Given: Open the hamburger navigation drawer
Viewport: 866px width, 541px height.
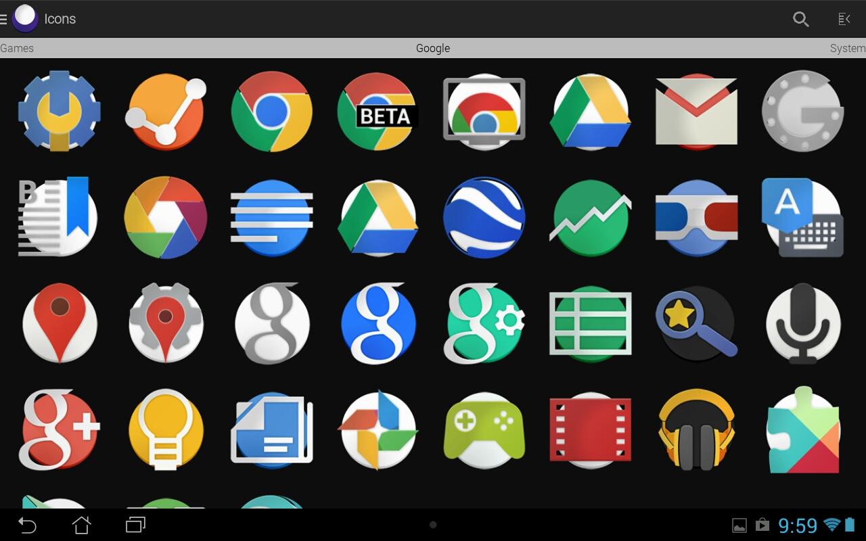Looking at the screenshot, I should (x=3, y=19).
